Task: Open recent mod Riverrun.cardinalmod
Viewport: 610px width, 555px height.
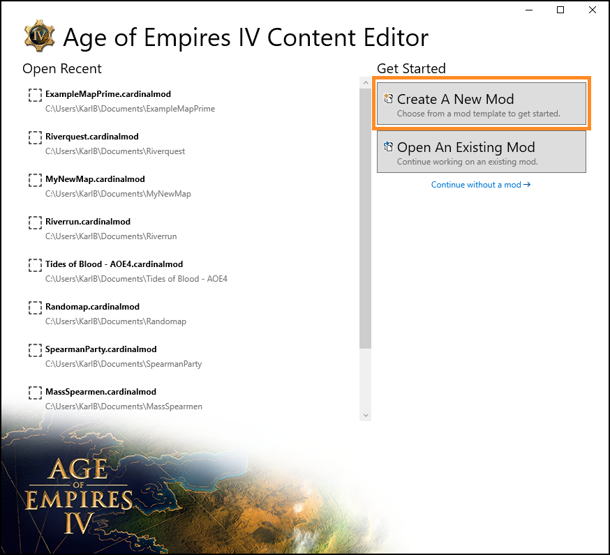Action: pyautogui.click(x=88, y=222)
